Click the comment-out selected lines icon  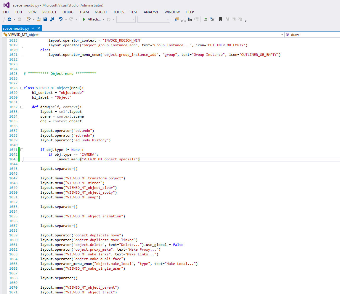[x=205, y=19]
